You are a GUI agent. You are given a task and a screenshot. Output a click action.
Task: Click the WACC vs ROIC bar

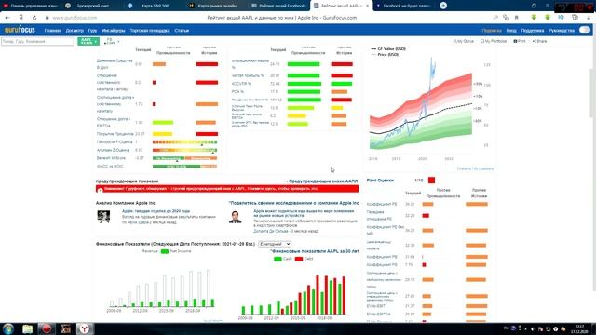tap(184, 166)
